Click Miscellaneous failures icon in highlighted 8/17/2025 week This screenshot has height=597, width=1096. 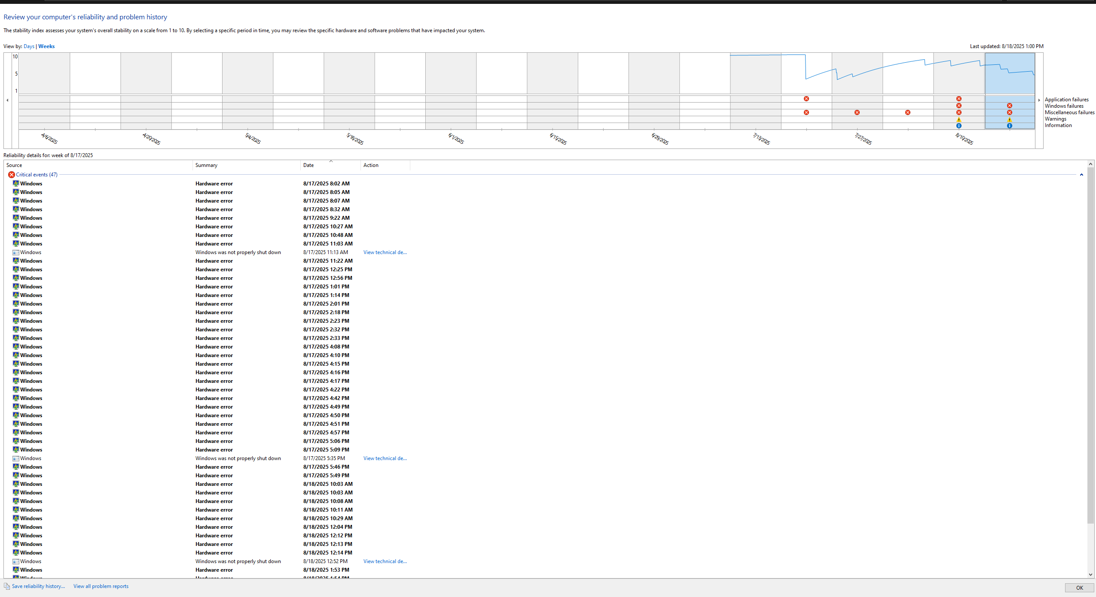click(1010, 112)
